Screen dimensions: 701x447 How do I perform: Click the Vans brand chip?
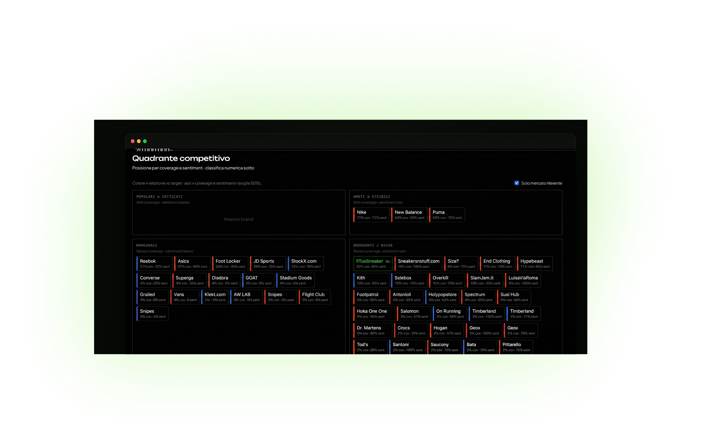(x=185, y=297)
